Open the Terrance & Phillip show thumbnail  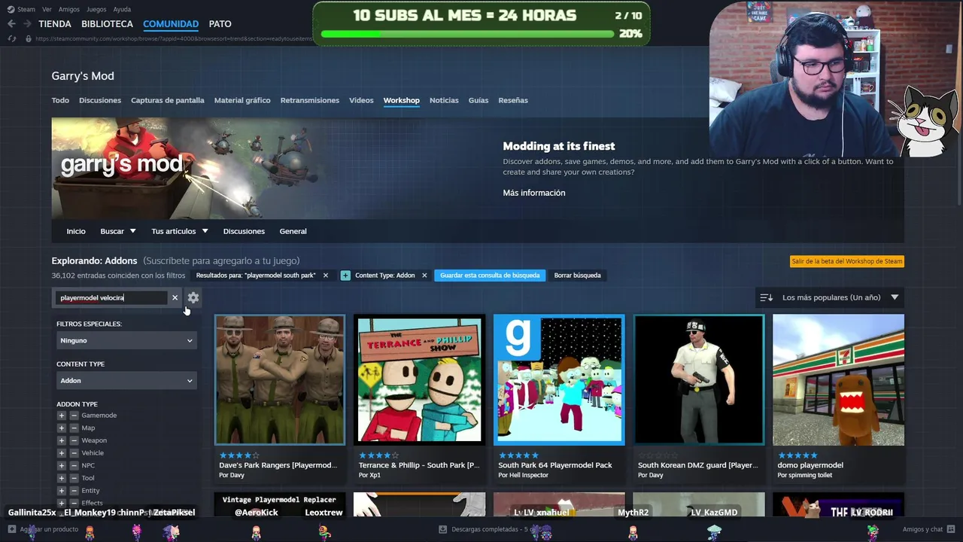[420, 380]
